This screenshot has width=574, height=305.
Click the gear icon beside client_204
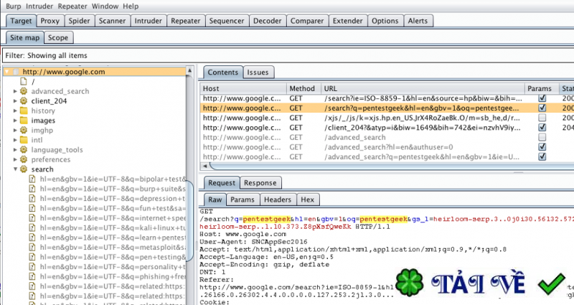pyautogui.click(x=24, y=101)
